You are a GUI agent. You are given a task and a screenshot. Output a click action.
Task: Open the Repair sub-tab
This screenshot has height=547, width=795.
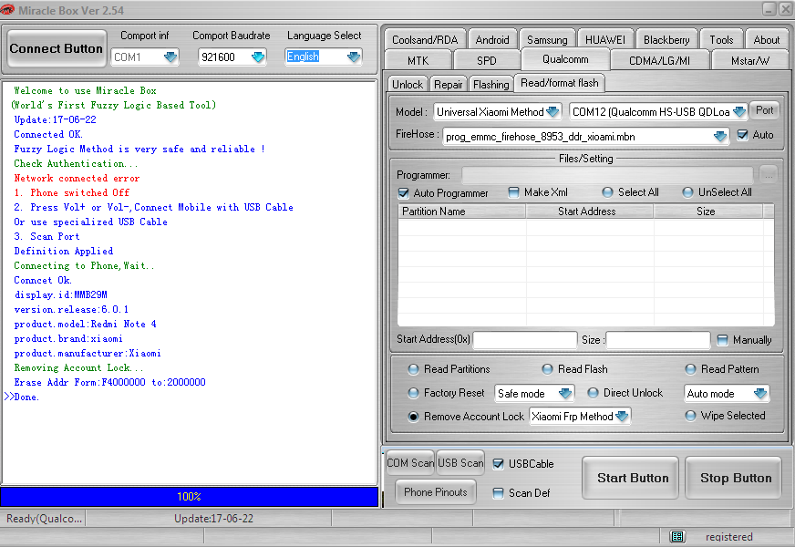click(x=449, y=84)
